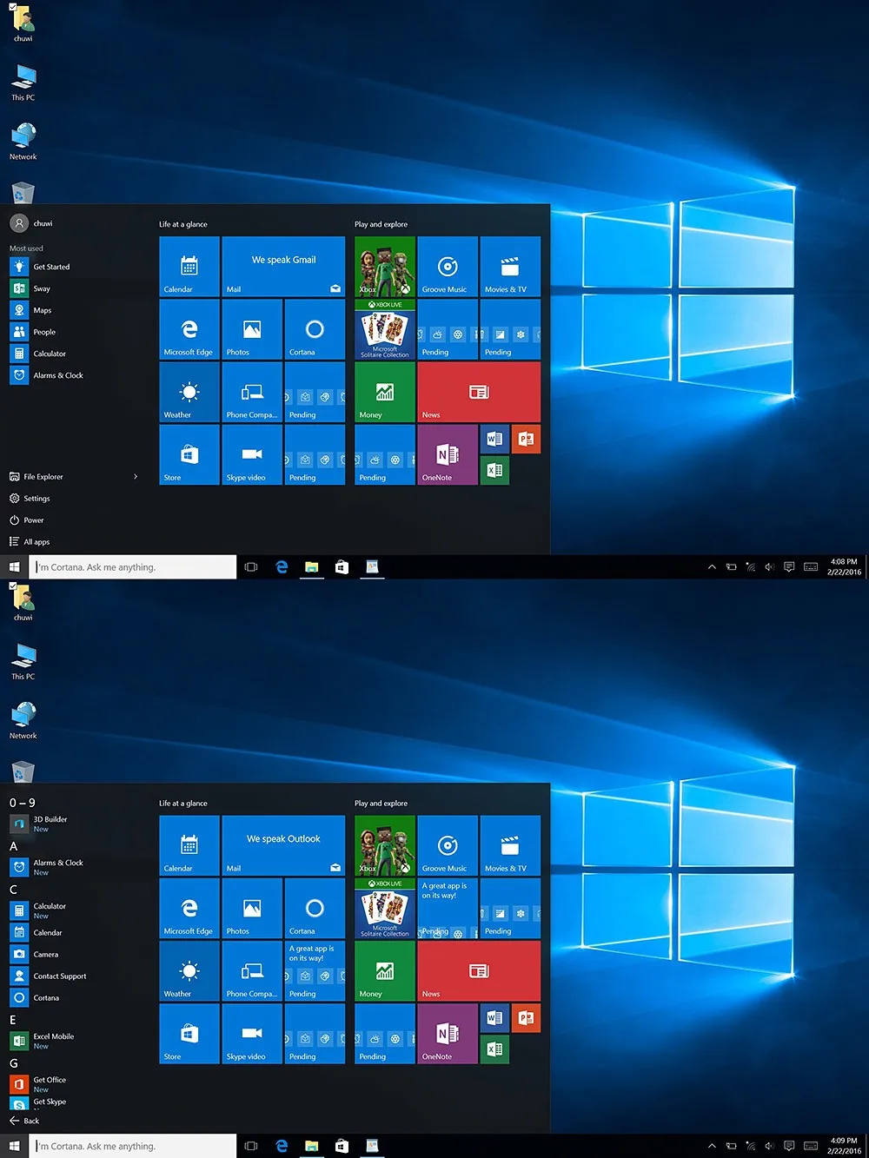Click clock showing 4:09 PM
The image size is (869, 1158).
coord(844,1146)
